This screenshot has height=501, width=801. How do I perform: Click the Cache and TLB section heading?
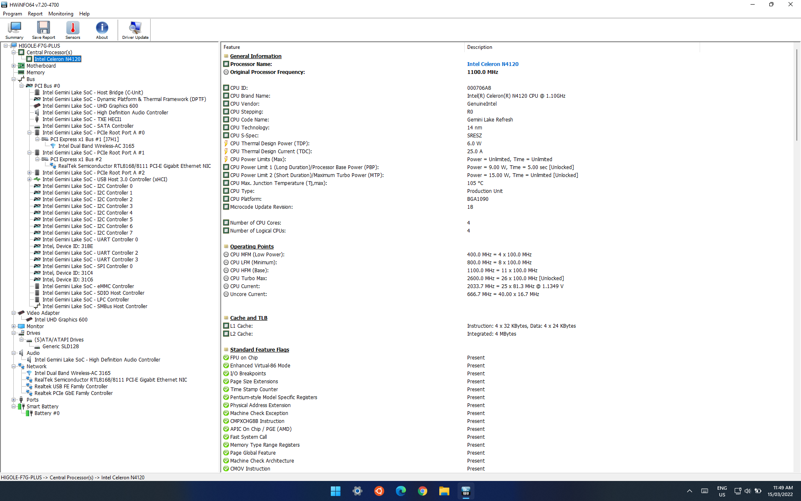pyautogui.click(x=249, y=318)
